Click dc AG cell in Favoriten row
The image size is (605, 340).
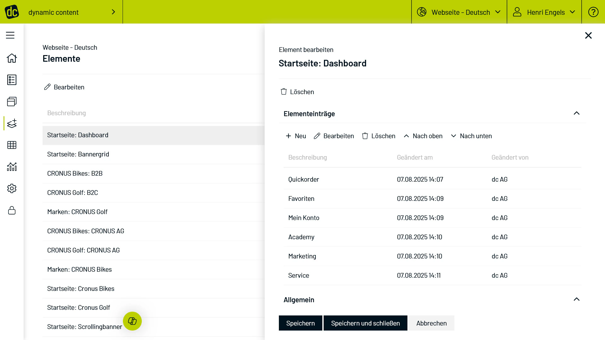(x=499, y=199)
